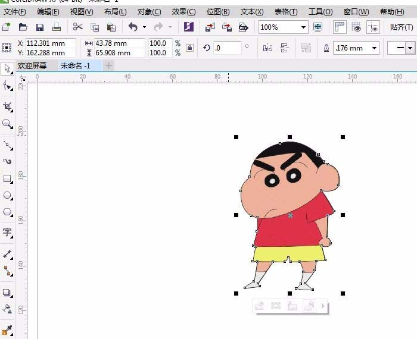Edit the vertical scale percent field

[x=160, y=52]
